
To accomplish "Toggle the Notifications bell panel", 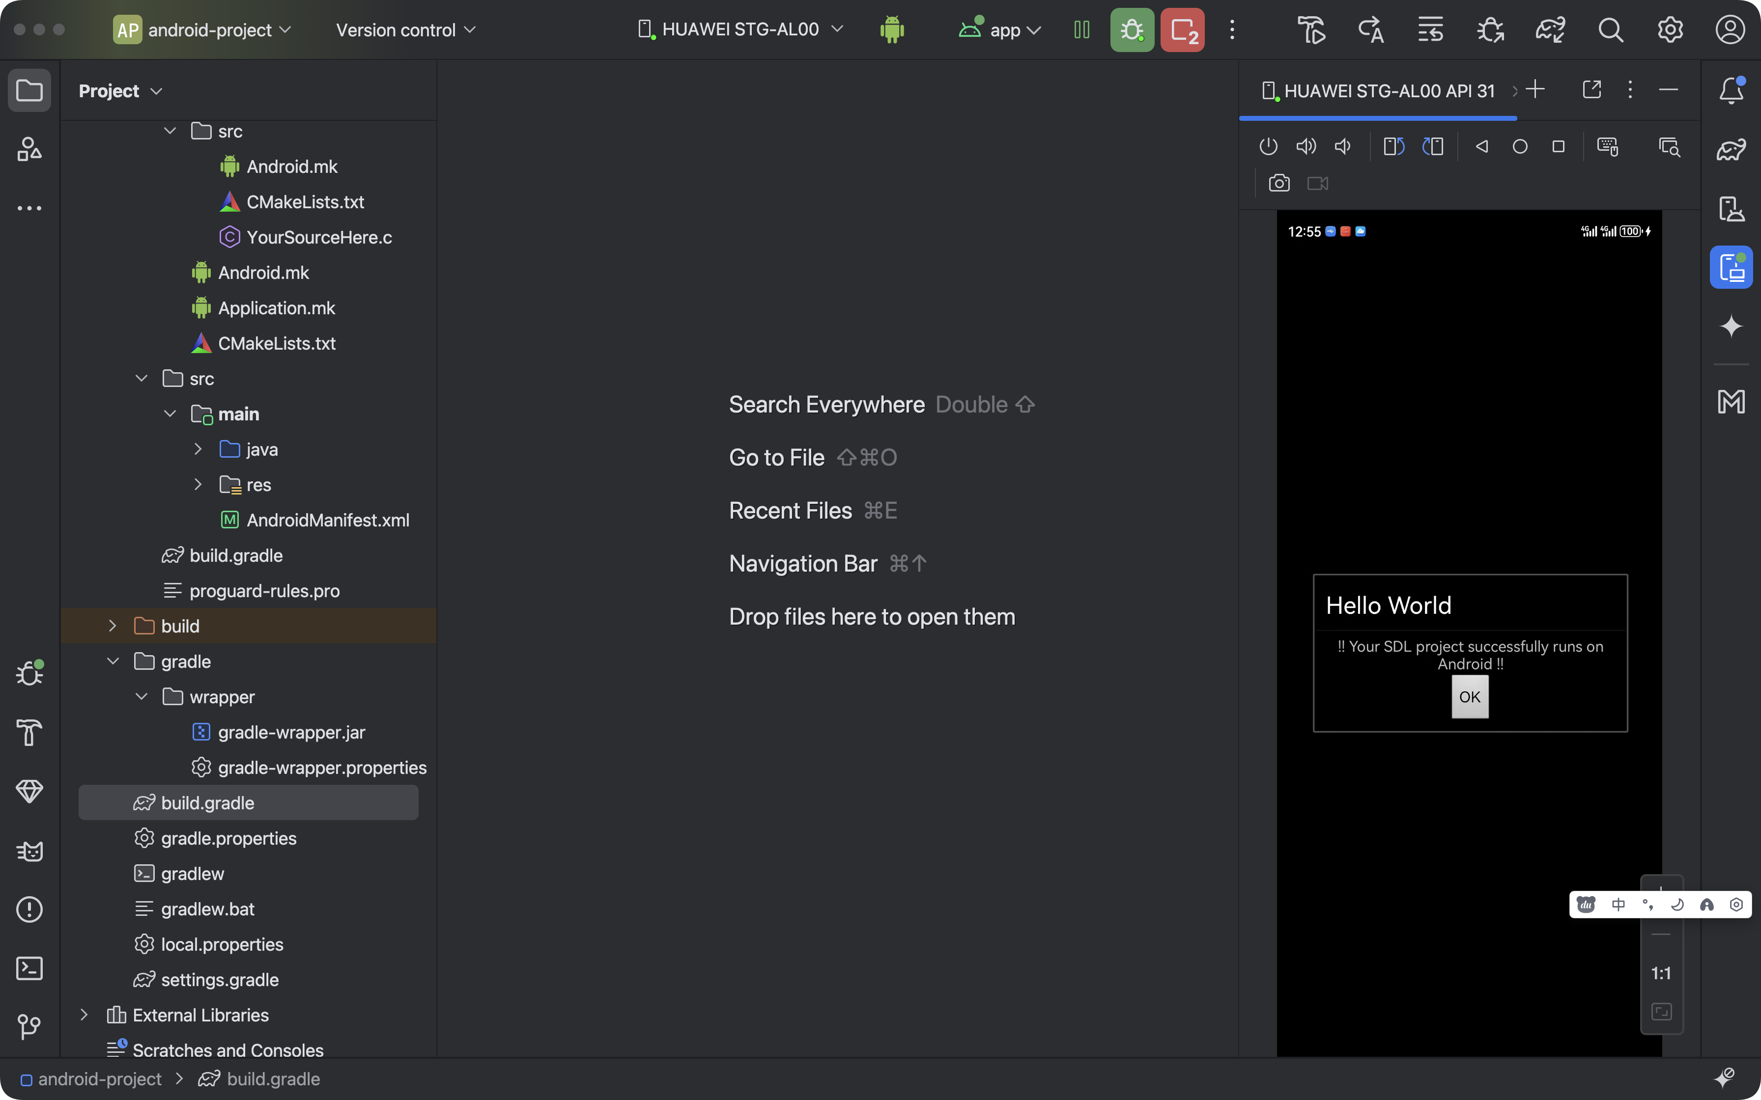I will click(1731, 91).
